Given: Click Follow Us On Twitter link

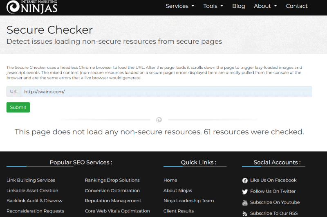Looking at the screenshot, I should point(273,191).
